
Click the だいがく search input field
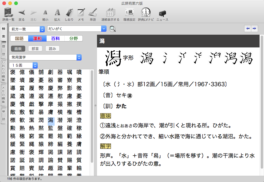pos(74,29)
